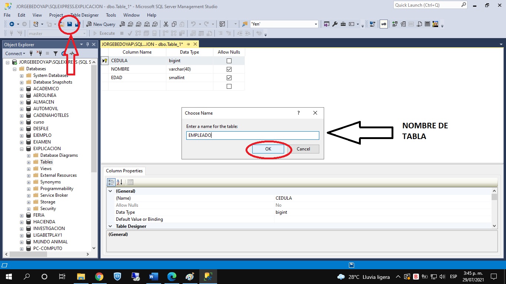Click the Open File folder icon
Viewport: 506px width, 284px height.
point(62,24)
